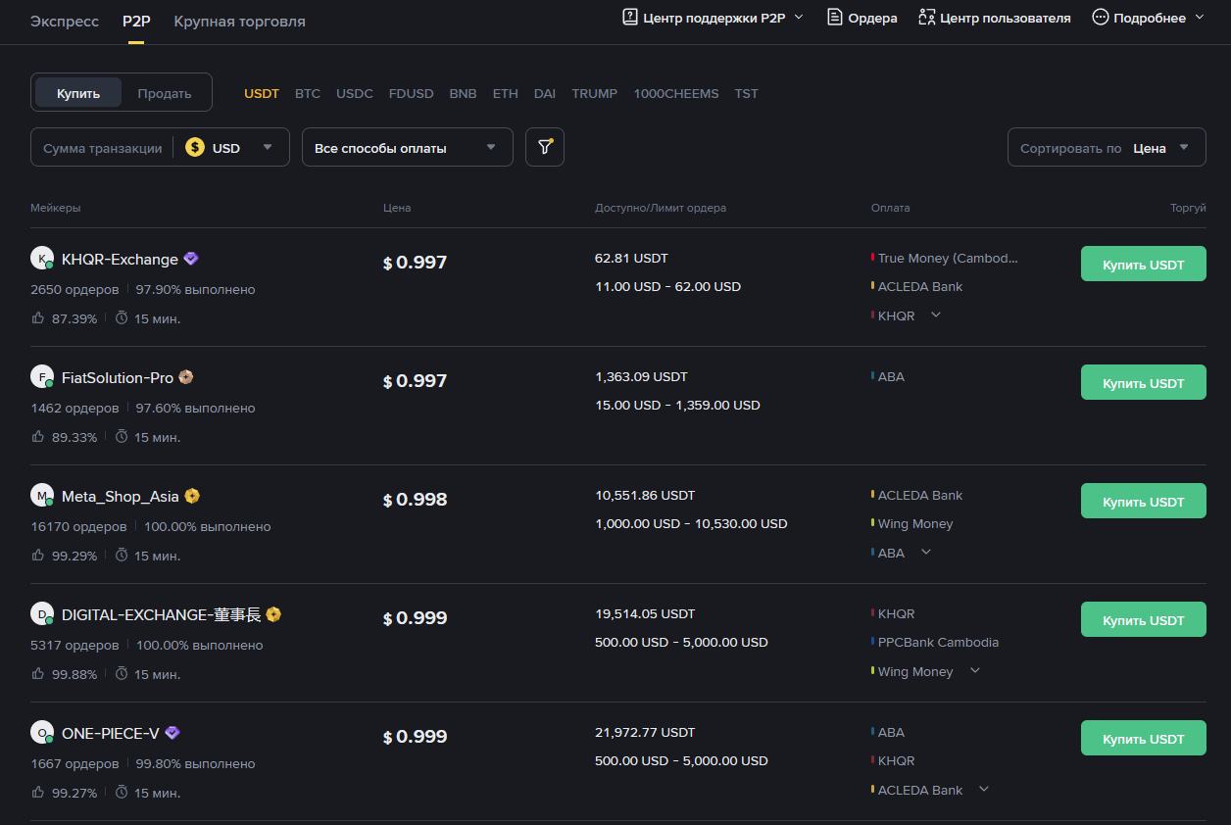Click the transaction amount input field
Screen dimensions: 1231x825
(x=103, y=148)
